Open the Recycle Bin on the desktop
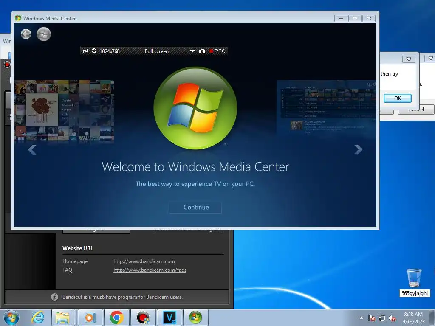This screenshot has height=326, width=435. 414,282
